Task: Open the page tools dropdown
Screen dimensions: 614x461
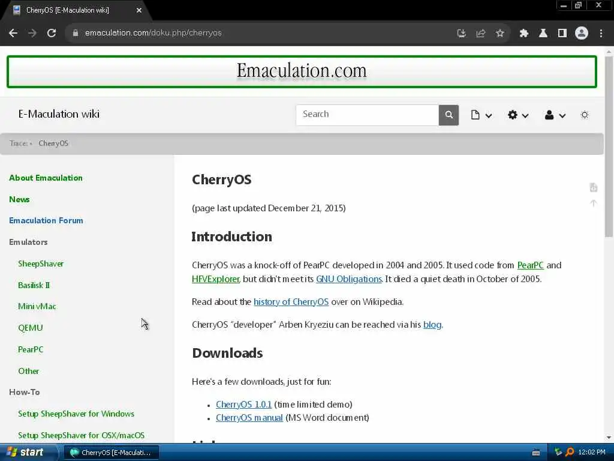Action: pyautogui.click(x=481, y=115)
